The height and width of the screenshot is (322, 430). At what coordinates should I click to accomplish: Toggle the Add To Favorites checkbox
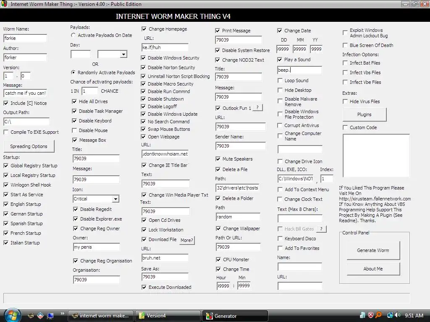point(280,248)
